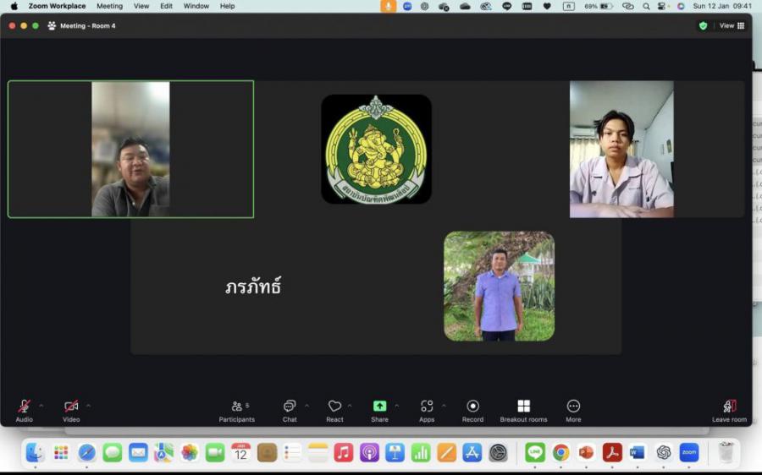Screen dimensions: 762x475
Task: Unmute the microphone Audio toggle
Action: click(x=24, y=410)
